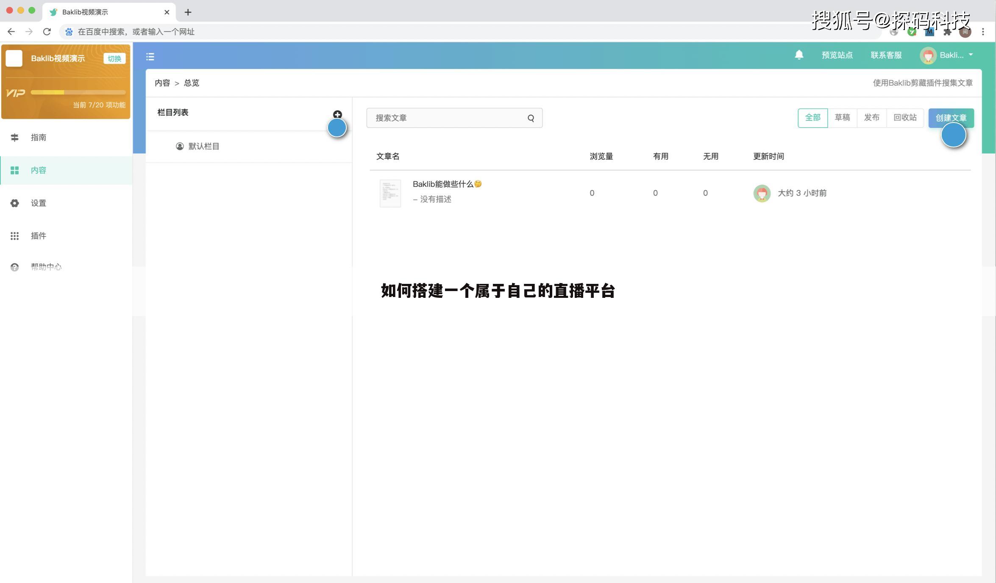Open the notification bell icon

[x=798, y=55]
